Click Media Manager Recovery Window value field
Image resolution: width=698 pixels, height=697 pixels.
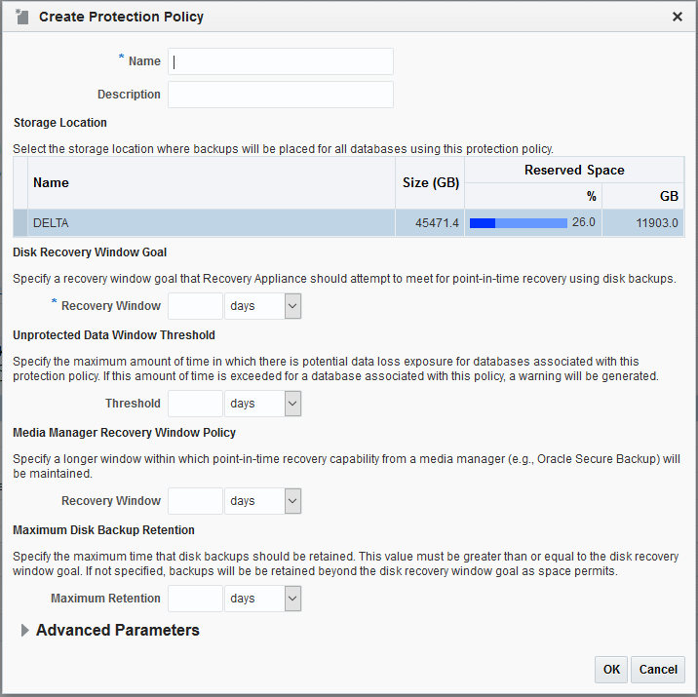click(195, 501)
